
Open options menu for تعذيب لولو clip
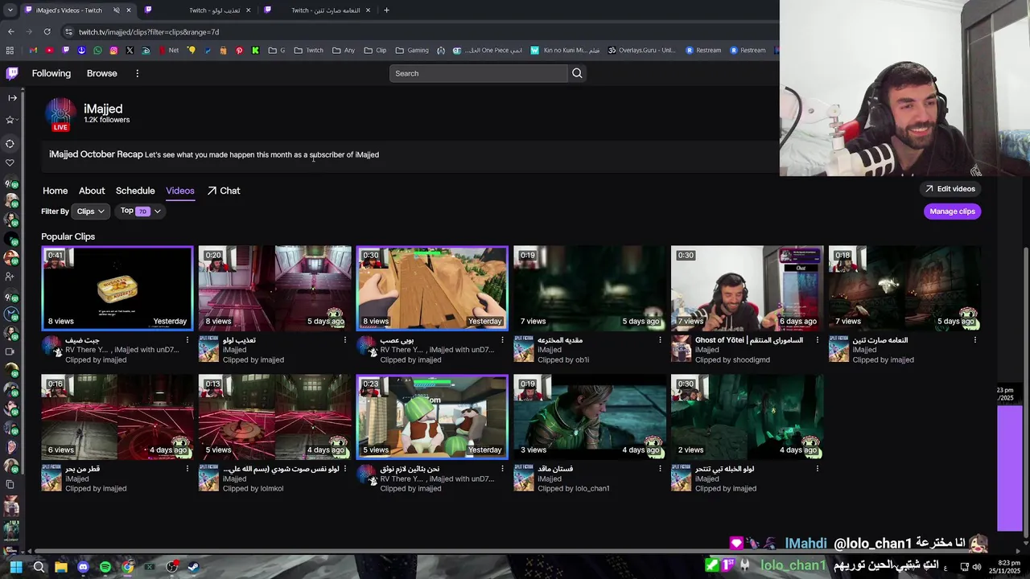[x=345, y=340]
